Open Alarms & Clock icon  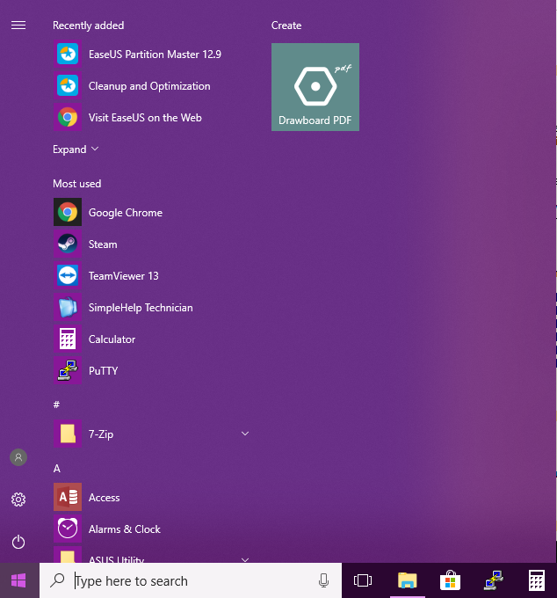coord(68,529)
